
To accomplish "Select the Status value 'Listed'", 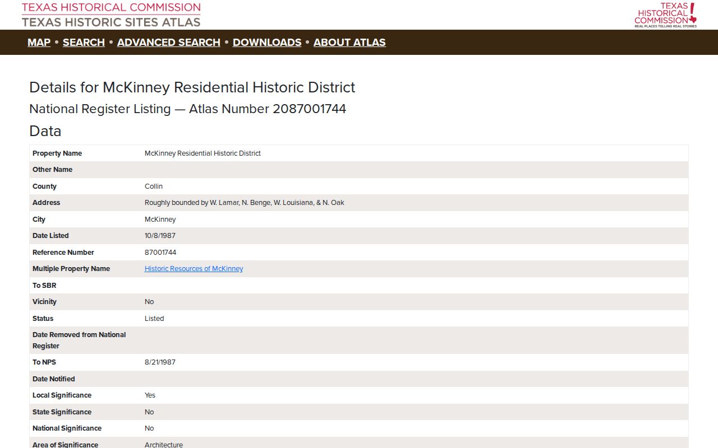I will coord(154,319).
